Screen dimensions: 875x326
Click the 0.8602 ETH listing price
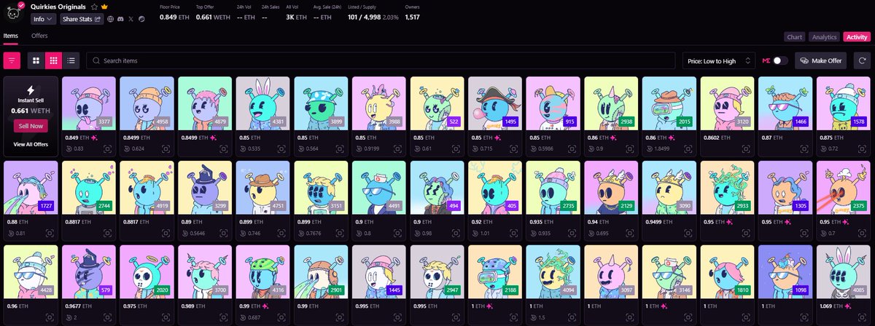[716, 137]
